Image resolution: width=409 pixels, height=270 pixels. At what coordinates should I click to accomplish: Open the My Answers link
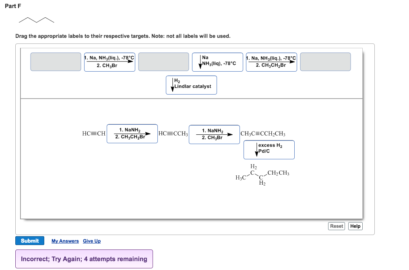(64, 241)
